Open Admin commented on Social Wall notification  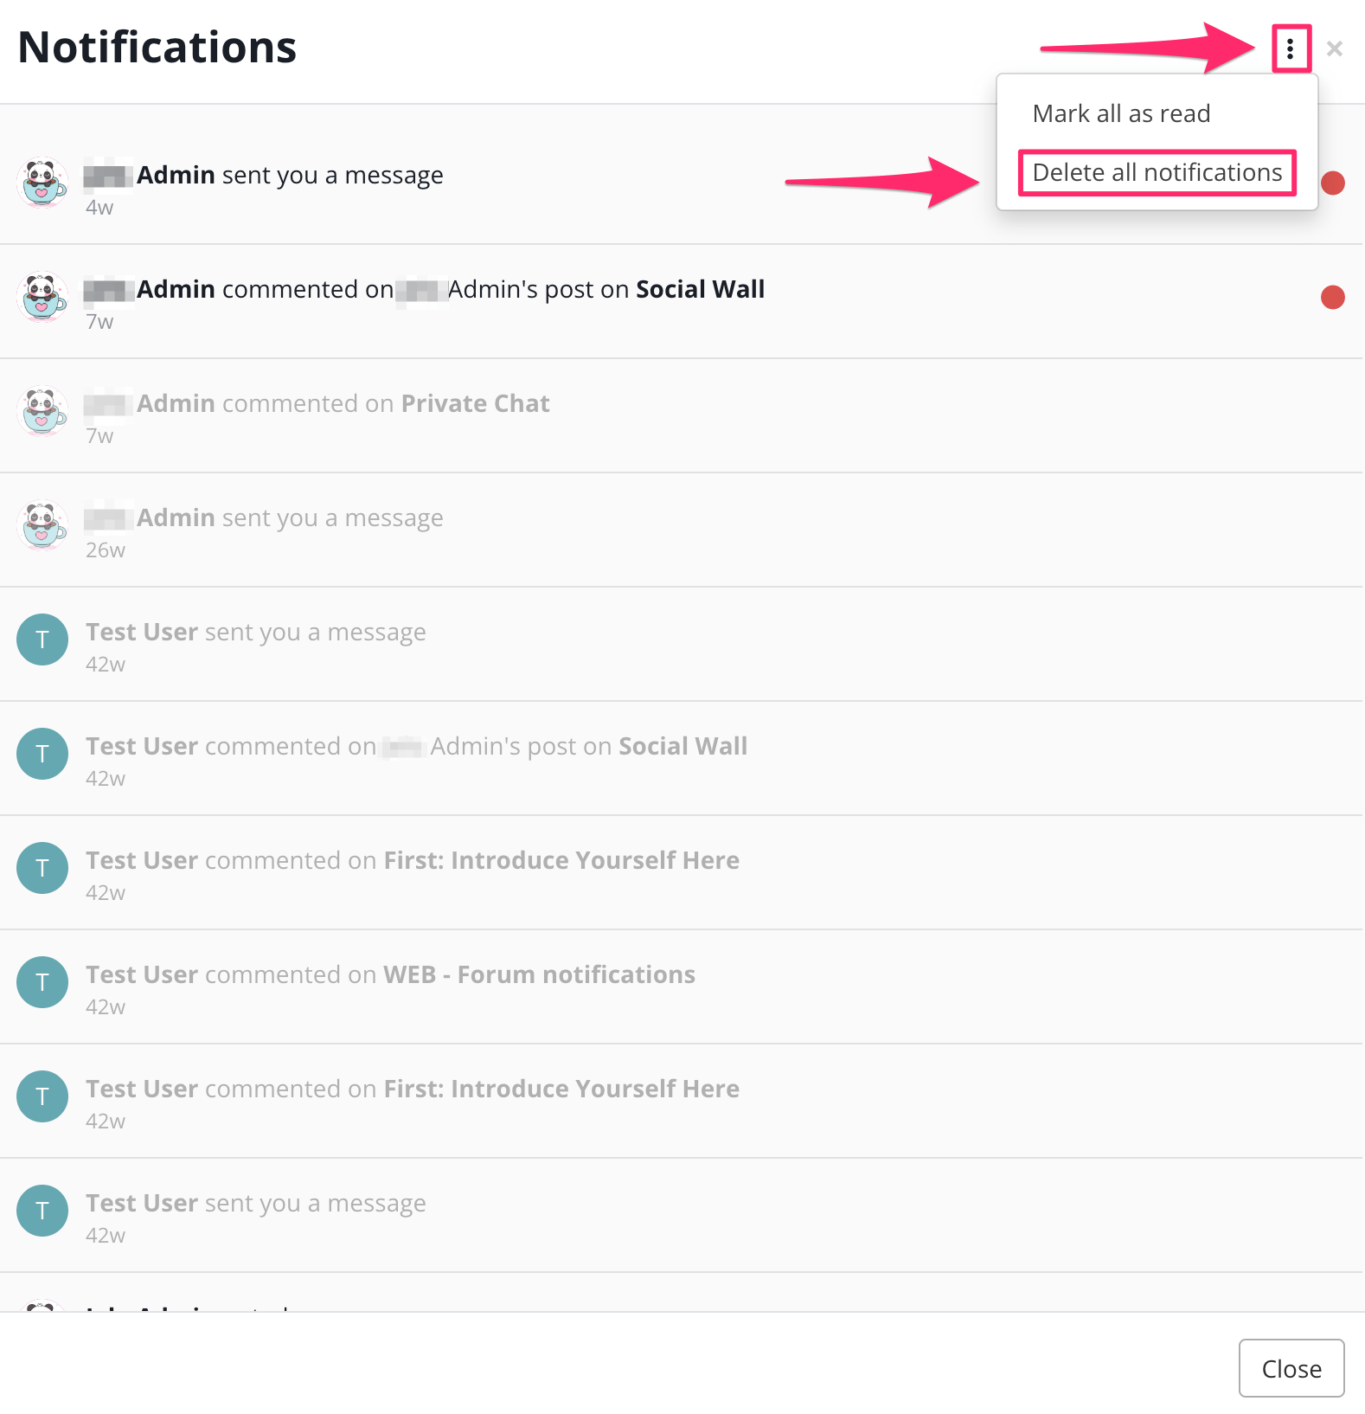(682, 302)
